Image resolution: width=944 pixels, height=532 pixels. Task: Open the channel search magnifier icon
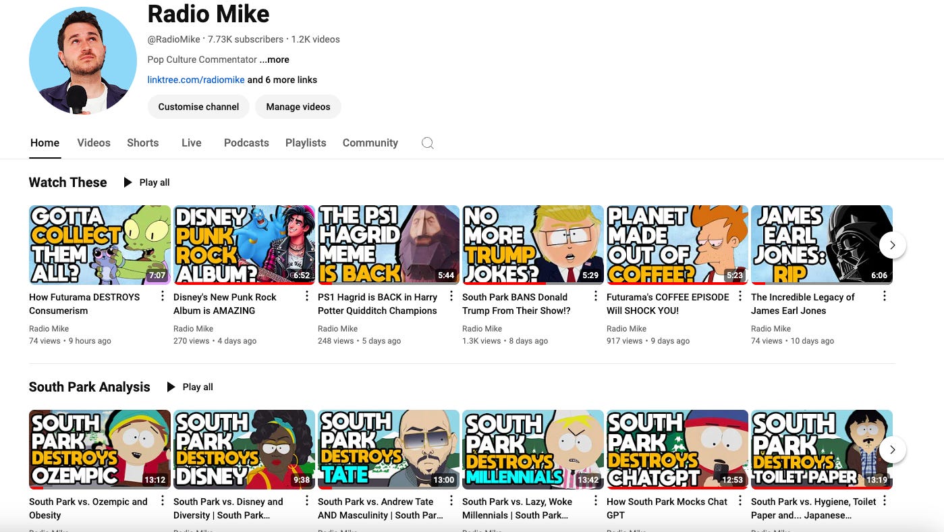pyautogui.click(x=427, y=143)
